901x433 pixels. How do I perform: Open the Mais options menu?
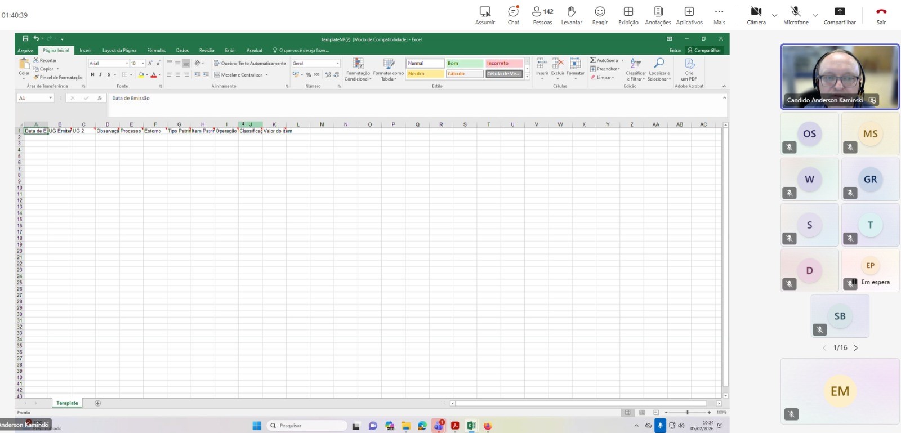click(719, 12)
